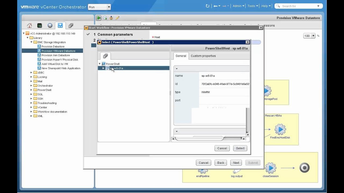344x193 pixels.
Task: Open the Admin menu
Action: tap(238, 6)
